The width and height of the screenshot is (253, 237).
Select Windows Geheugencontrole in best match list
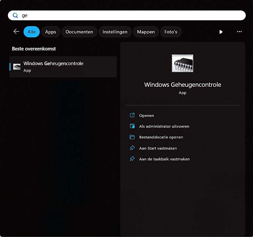63,66
